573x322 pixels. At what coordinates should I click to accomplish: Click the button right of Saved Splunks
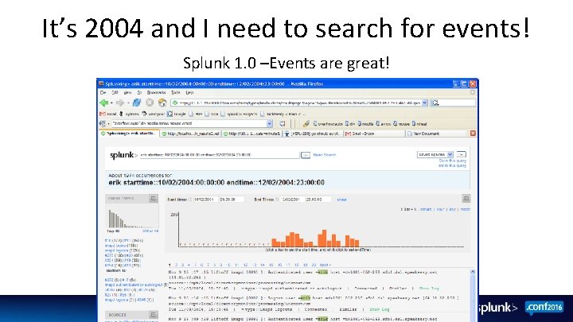(461, 154)
